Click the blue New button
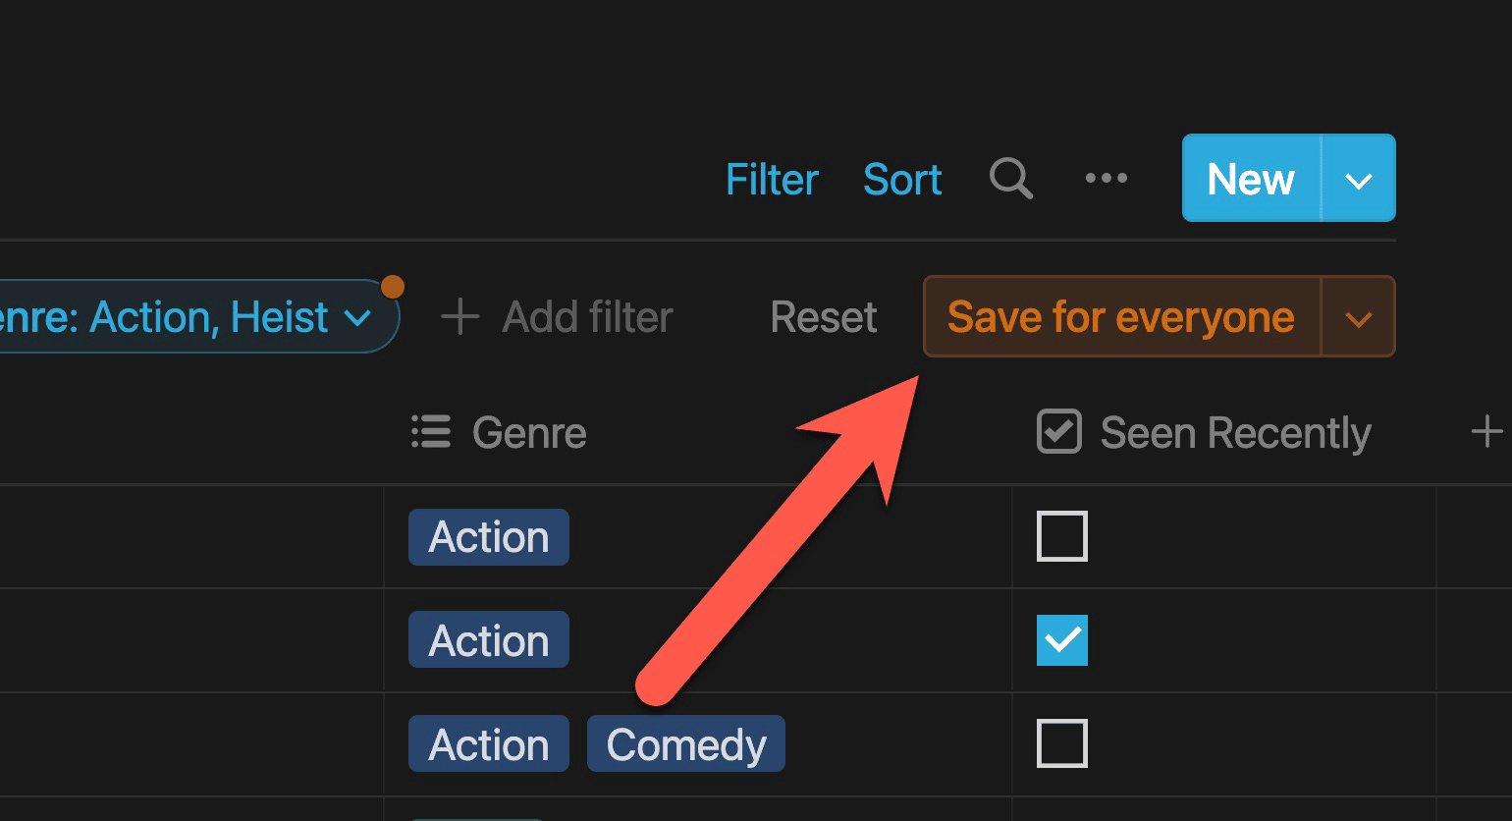Image resolution: width=1512 pixels, height=821 pixels. (1252, 179)
